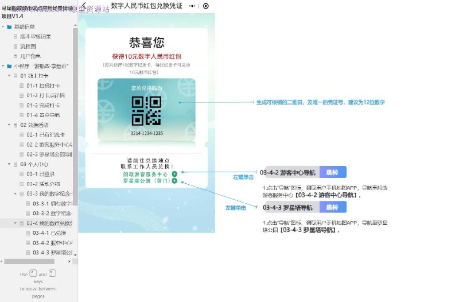This screenshot has height=302, width=459.
Task: Open page 02-2 游客服务中心
Action: [49, 145]
